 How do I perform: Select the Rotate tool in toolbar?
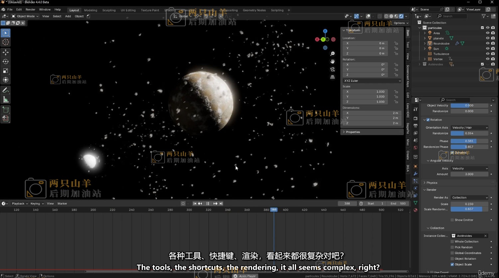pos(6,62)
